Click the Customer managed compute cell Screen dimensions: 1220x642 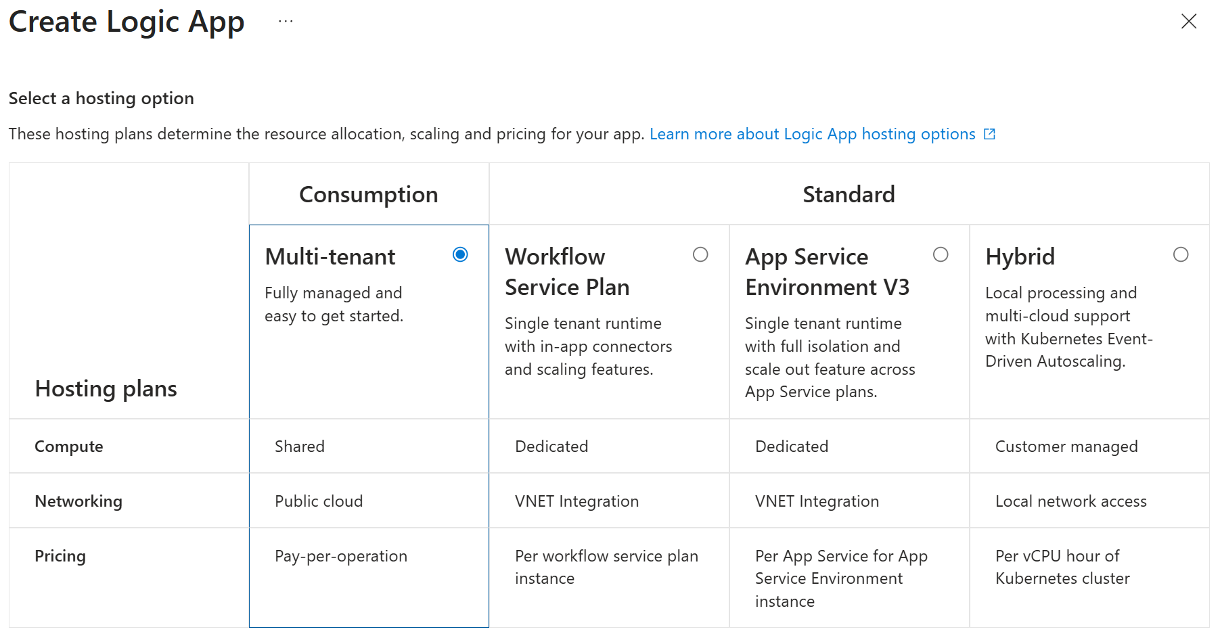1066,446
